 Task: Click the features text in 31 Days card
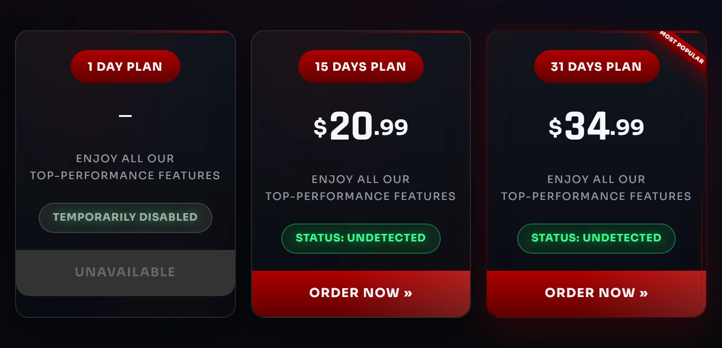pyautogui.click(x=596, y=188)
